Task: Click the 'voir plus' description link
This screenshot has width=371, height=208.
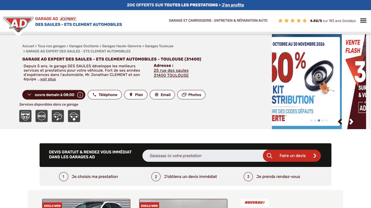Action: click(x=48, y=79)
